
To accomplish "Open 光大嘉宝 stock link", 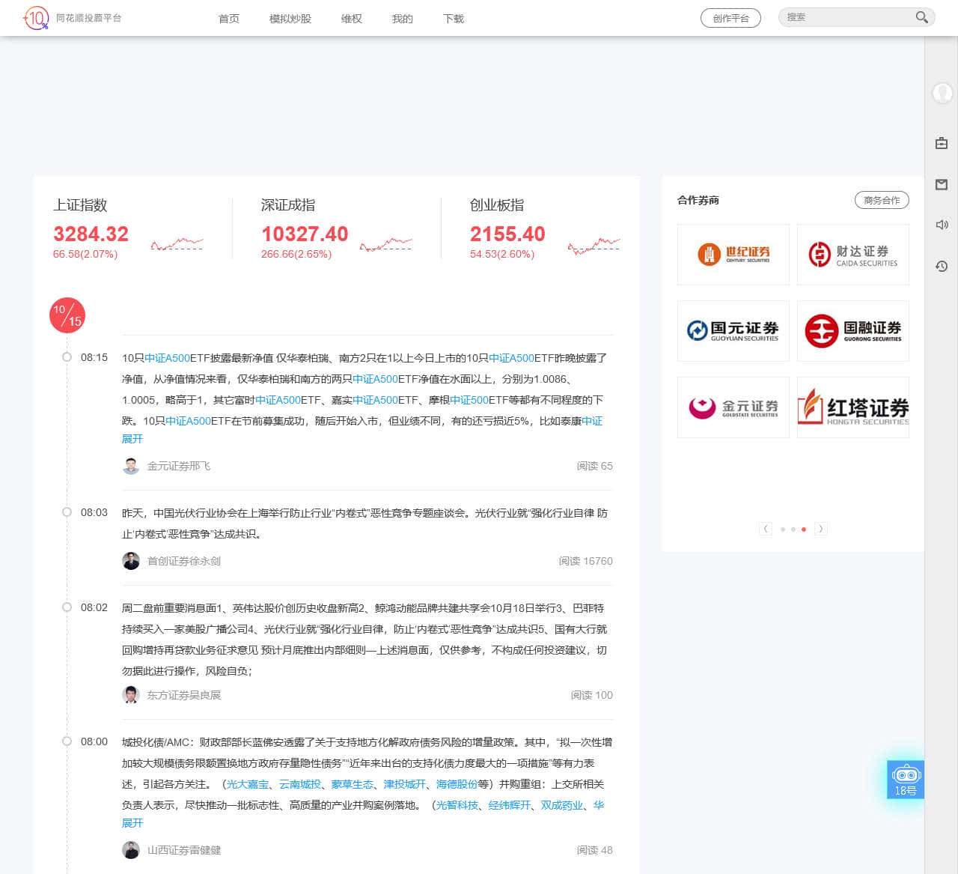I will [x=248, y=784].
